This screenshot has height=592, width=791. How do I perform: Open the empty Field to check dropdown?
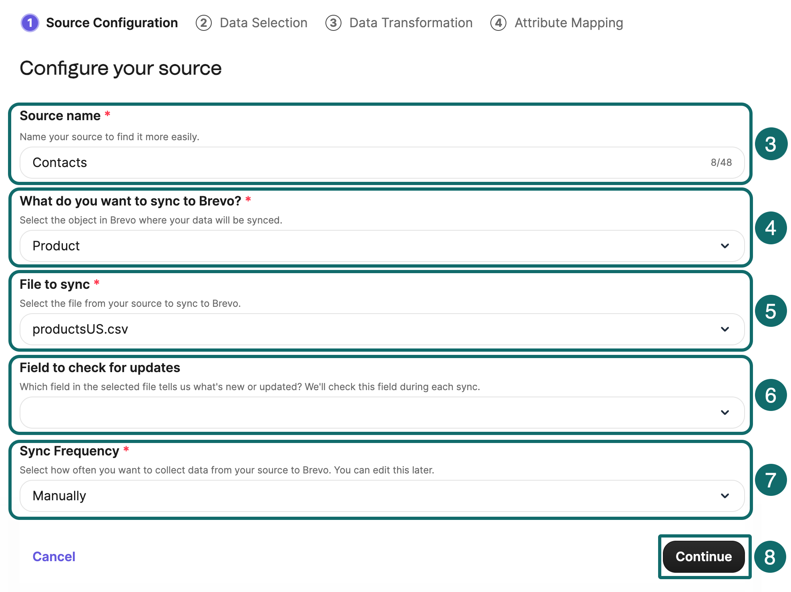click(381, 413)
